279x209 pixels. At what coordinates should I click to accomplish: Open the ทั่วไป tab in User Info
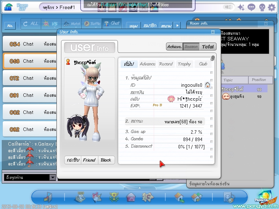pos(129,64)
